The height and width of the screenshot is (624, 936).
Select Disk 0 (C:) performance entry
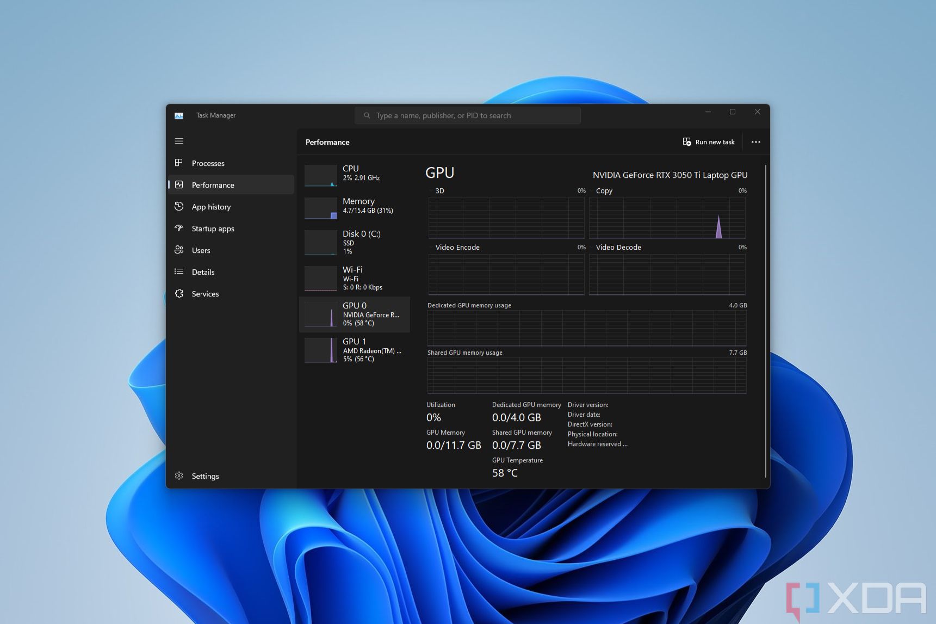click(355, 243)
